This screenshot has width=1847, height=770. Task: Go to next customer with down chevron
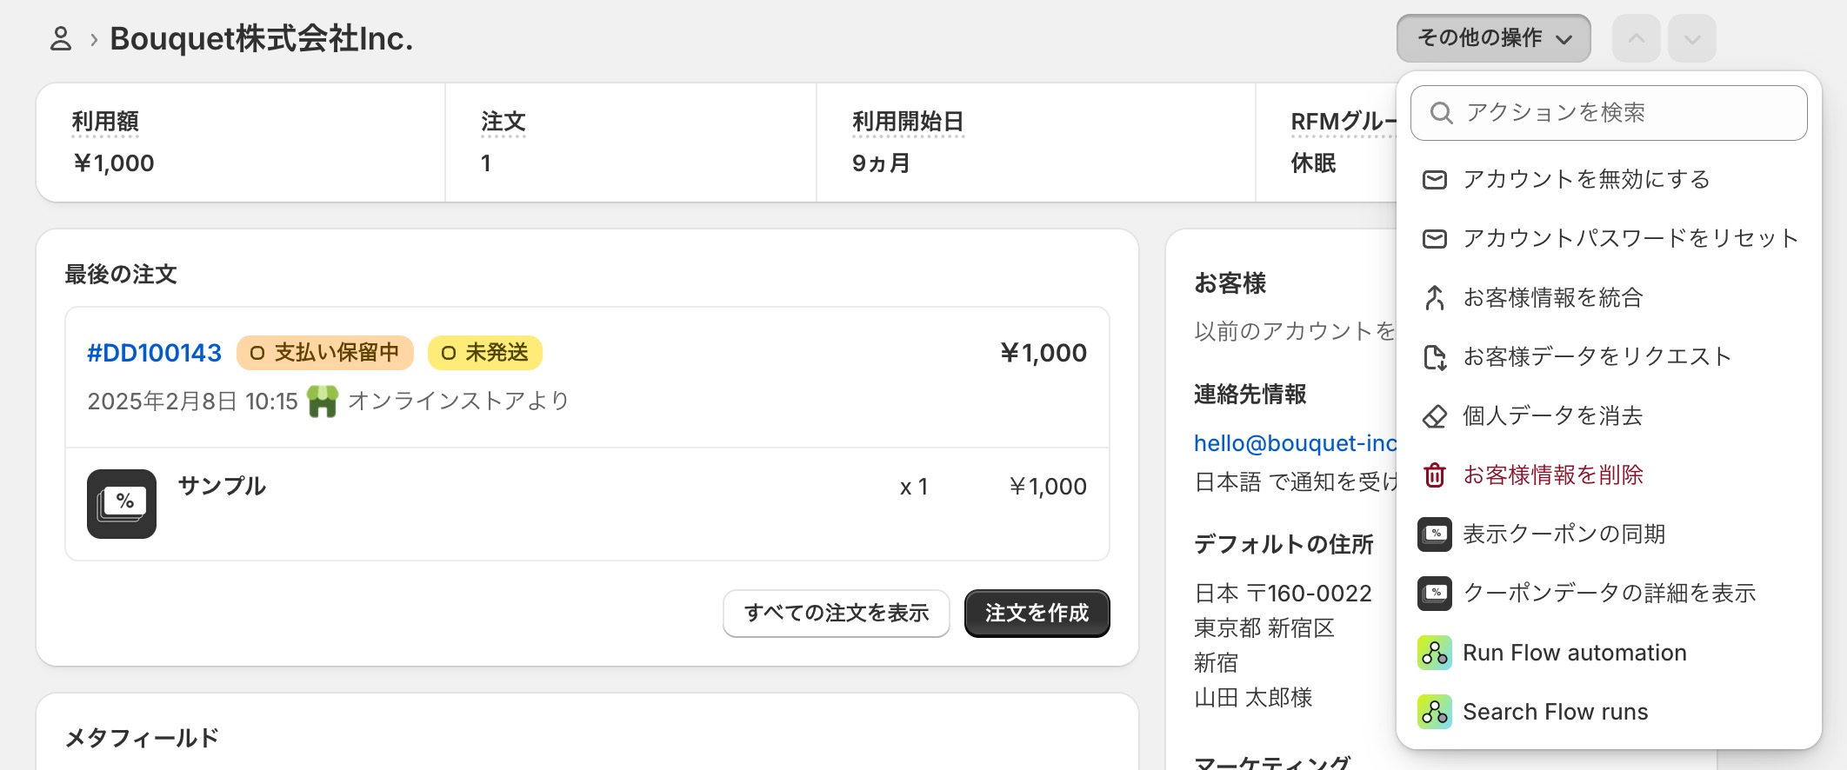click(1691, 38)
